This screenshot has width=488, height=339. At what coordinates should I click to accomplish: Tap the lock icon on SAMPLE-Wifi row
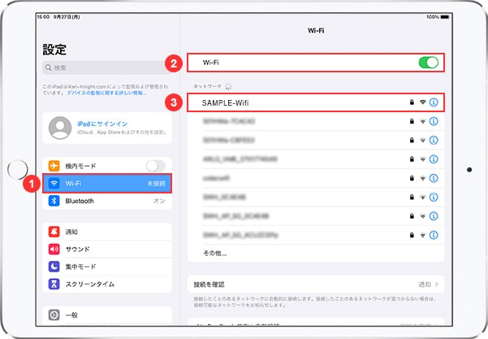(x=412, y=102)
